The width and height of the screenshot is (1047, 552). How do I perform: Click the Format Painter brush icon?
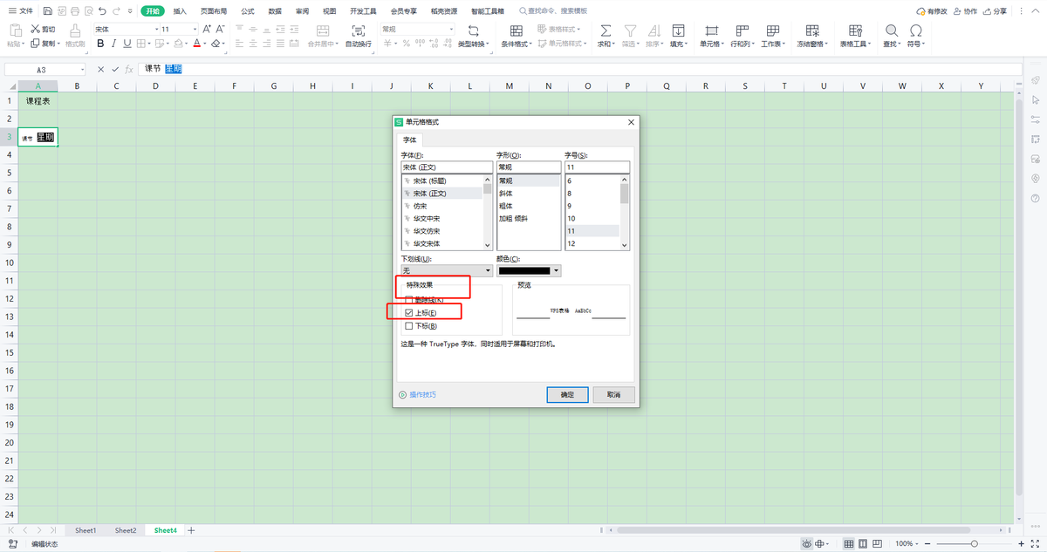tap(76, 31)
